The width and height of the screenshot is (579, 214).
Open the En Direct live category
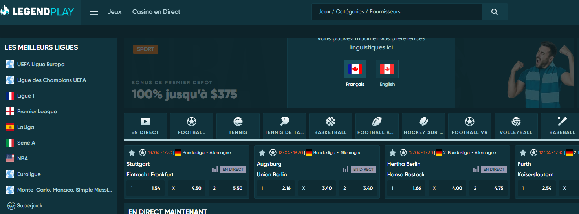coord(145,126)
